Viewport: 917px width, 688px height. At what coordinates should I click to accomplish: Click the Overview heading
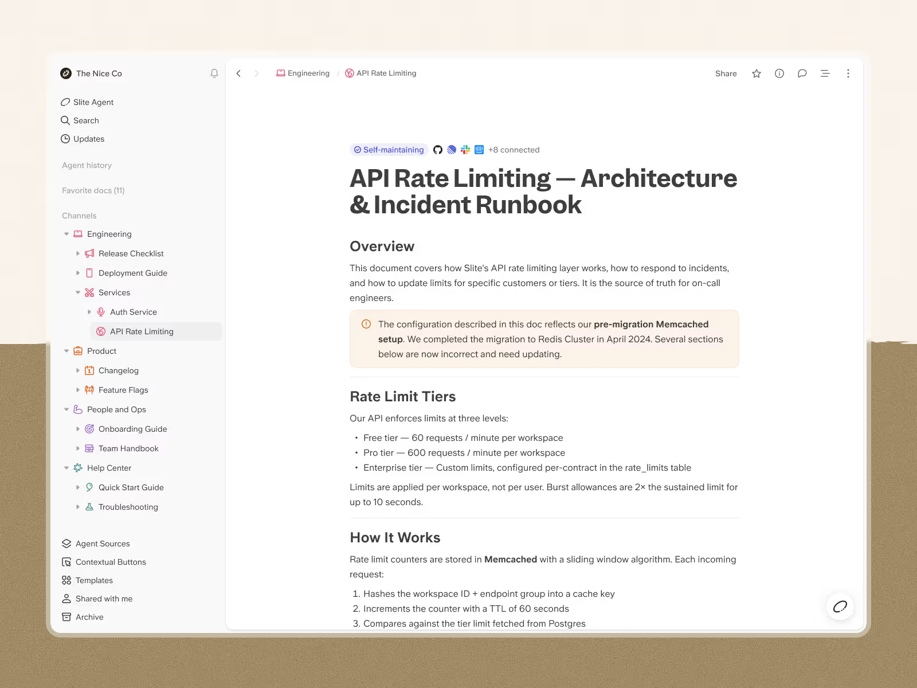382,246
